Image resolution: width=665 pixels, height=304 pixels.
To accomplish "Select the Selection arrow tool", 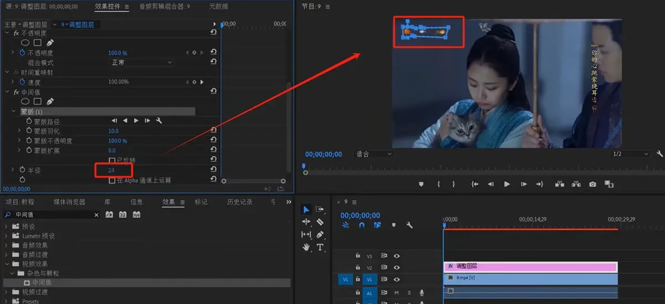I will tap(306, 209).
